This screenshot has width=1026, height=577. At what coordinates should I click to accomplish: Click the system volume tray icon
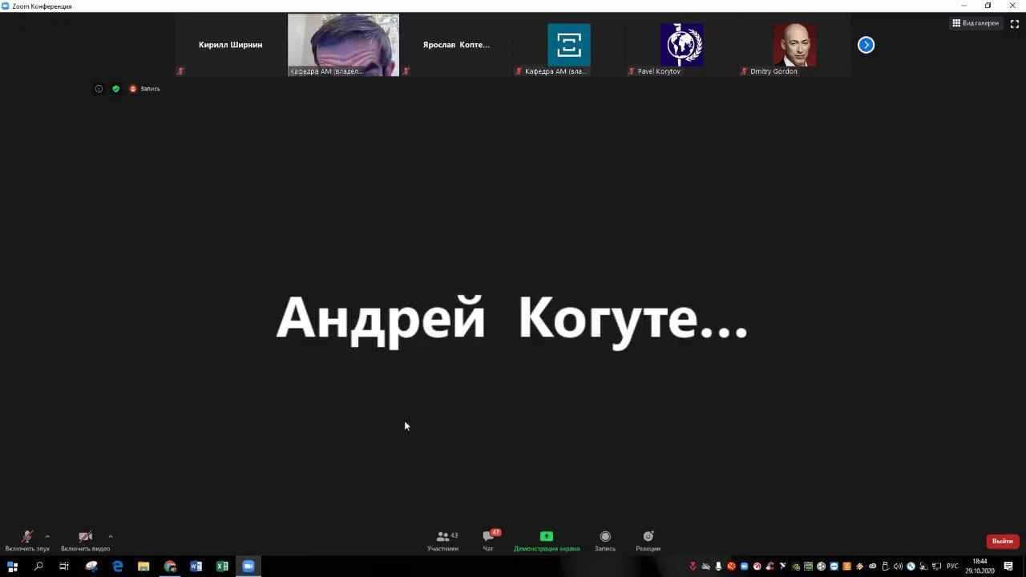tap(898, 567)
